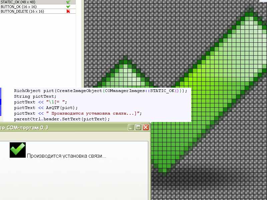Click the green checkmark icon beside BUTTON_OK

click(x=68, y=7)
